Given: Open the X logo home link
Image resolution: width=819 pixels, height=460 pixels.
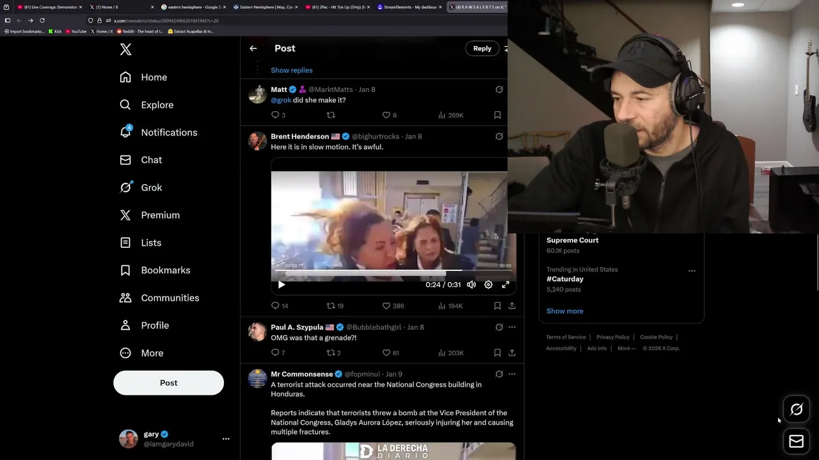Looking at the screenshot, I should pyautogui.click(x=125, y=49).
